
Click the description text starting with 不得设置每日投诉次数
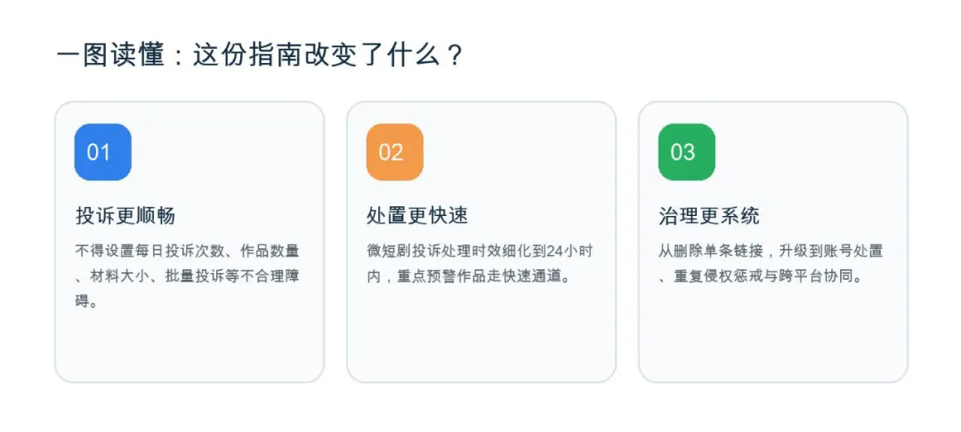pyautogui.click(x=187, y=276)
